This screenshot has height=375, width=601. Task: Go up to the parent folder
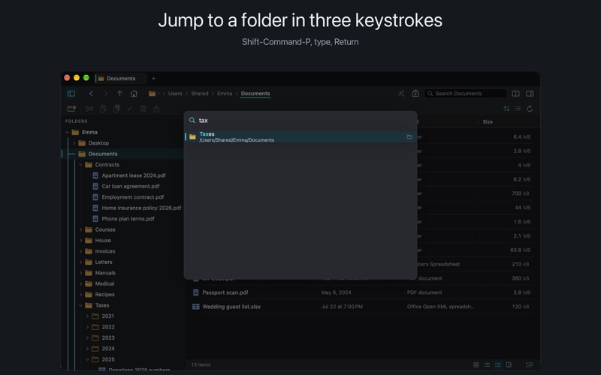click(119, 93)
